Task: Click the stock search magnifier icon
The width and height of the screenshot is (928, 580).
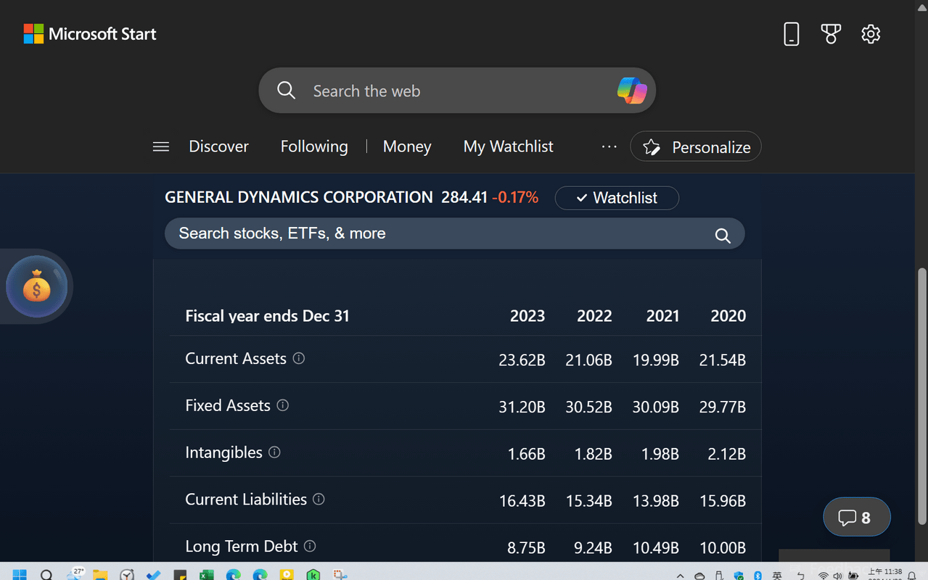Action: click(x=723, y=235)
